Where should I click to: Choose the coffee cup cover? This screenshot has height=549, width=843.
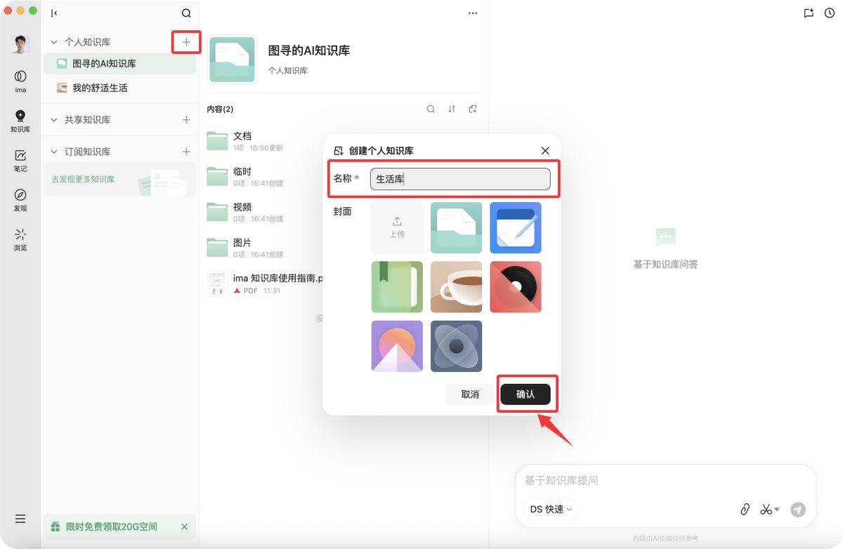tap(457, 287)
